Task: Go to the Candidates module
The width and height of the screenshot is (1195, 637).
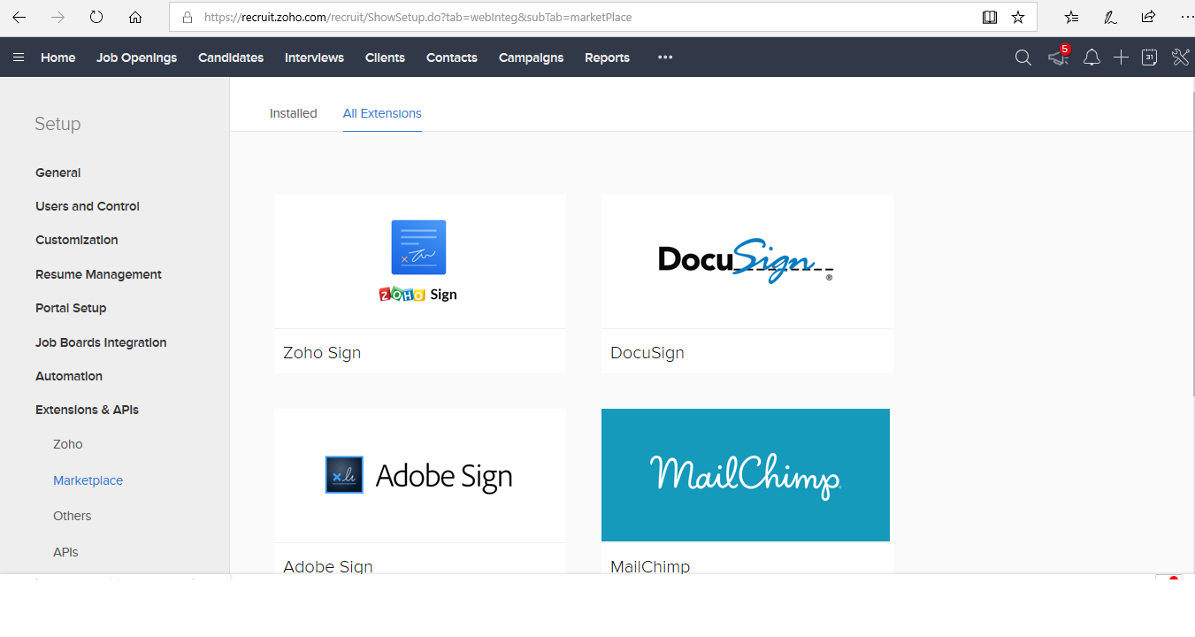Action: point(231,58)
